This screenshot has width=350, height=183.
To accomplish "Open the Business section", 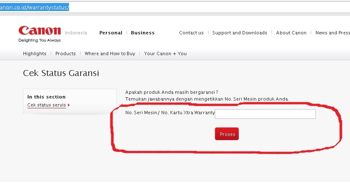I will [143, 33].
